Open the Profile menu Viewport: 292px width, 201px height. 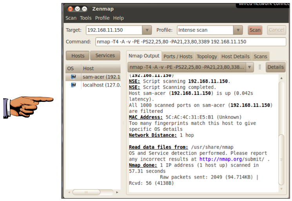click(x=102, y=18)
